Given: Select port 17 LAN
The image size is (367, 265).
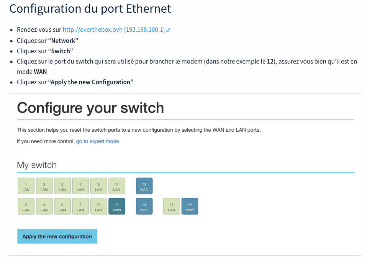Looking at the screenshot, I should click(x=172, y=206).
